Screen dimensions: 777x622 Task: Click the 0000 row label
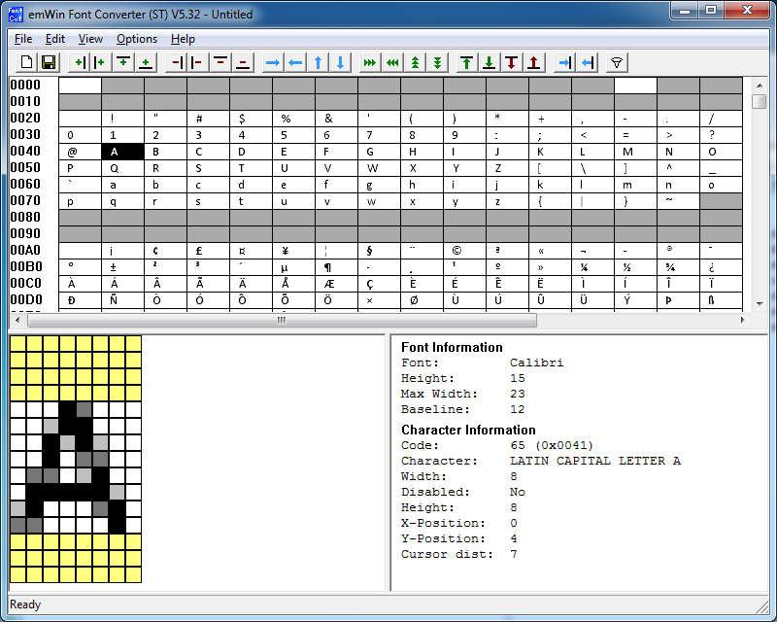25,85
